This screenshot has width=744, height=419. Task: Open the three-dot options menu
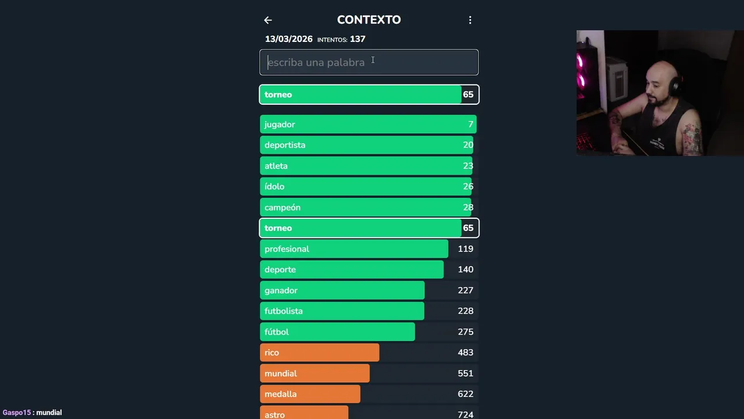click(470, 20)
